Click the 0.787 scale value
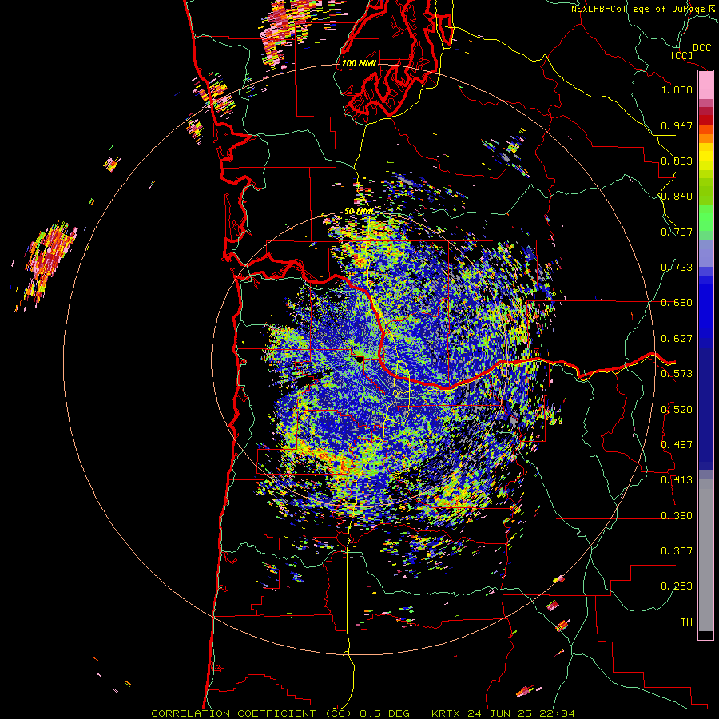 tap(677, 232)
